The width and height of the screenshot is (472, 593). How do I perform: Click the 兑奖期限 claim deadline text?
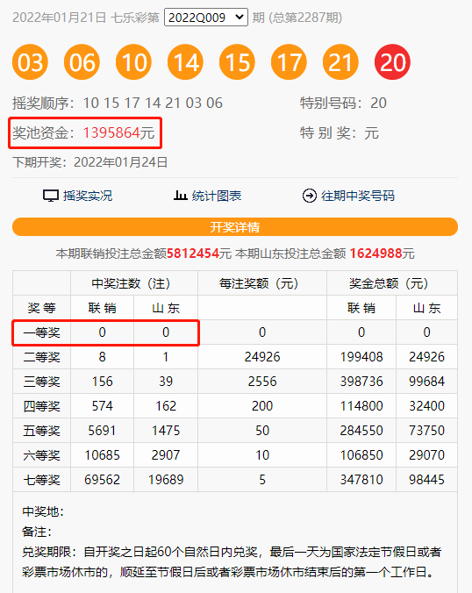[x=232, y=562]
